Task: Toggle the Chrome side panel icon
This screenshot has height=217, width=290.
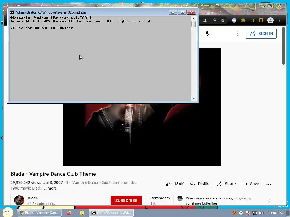Action: (261, 20)
